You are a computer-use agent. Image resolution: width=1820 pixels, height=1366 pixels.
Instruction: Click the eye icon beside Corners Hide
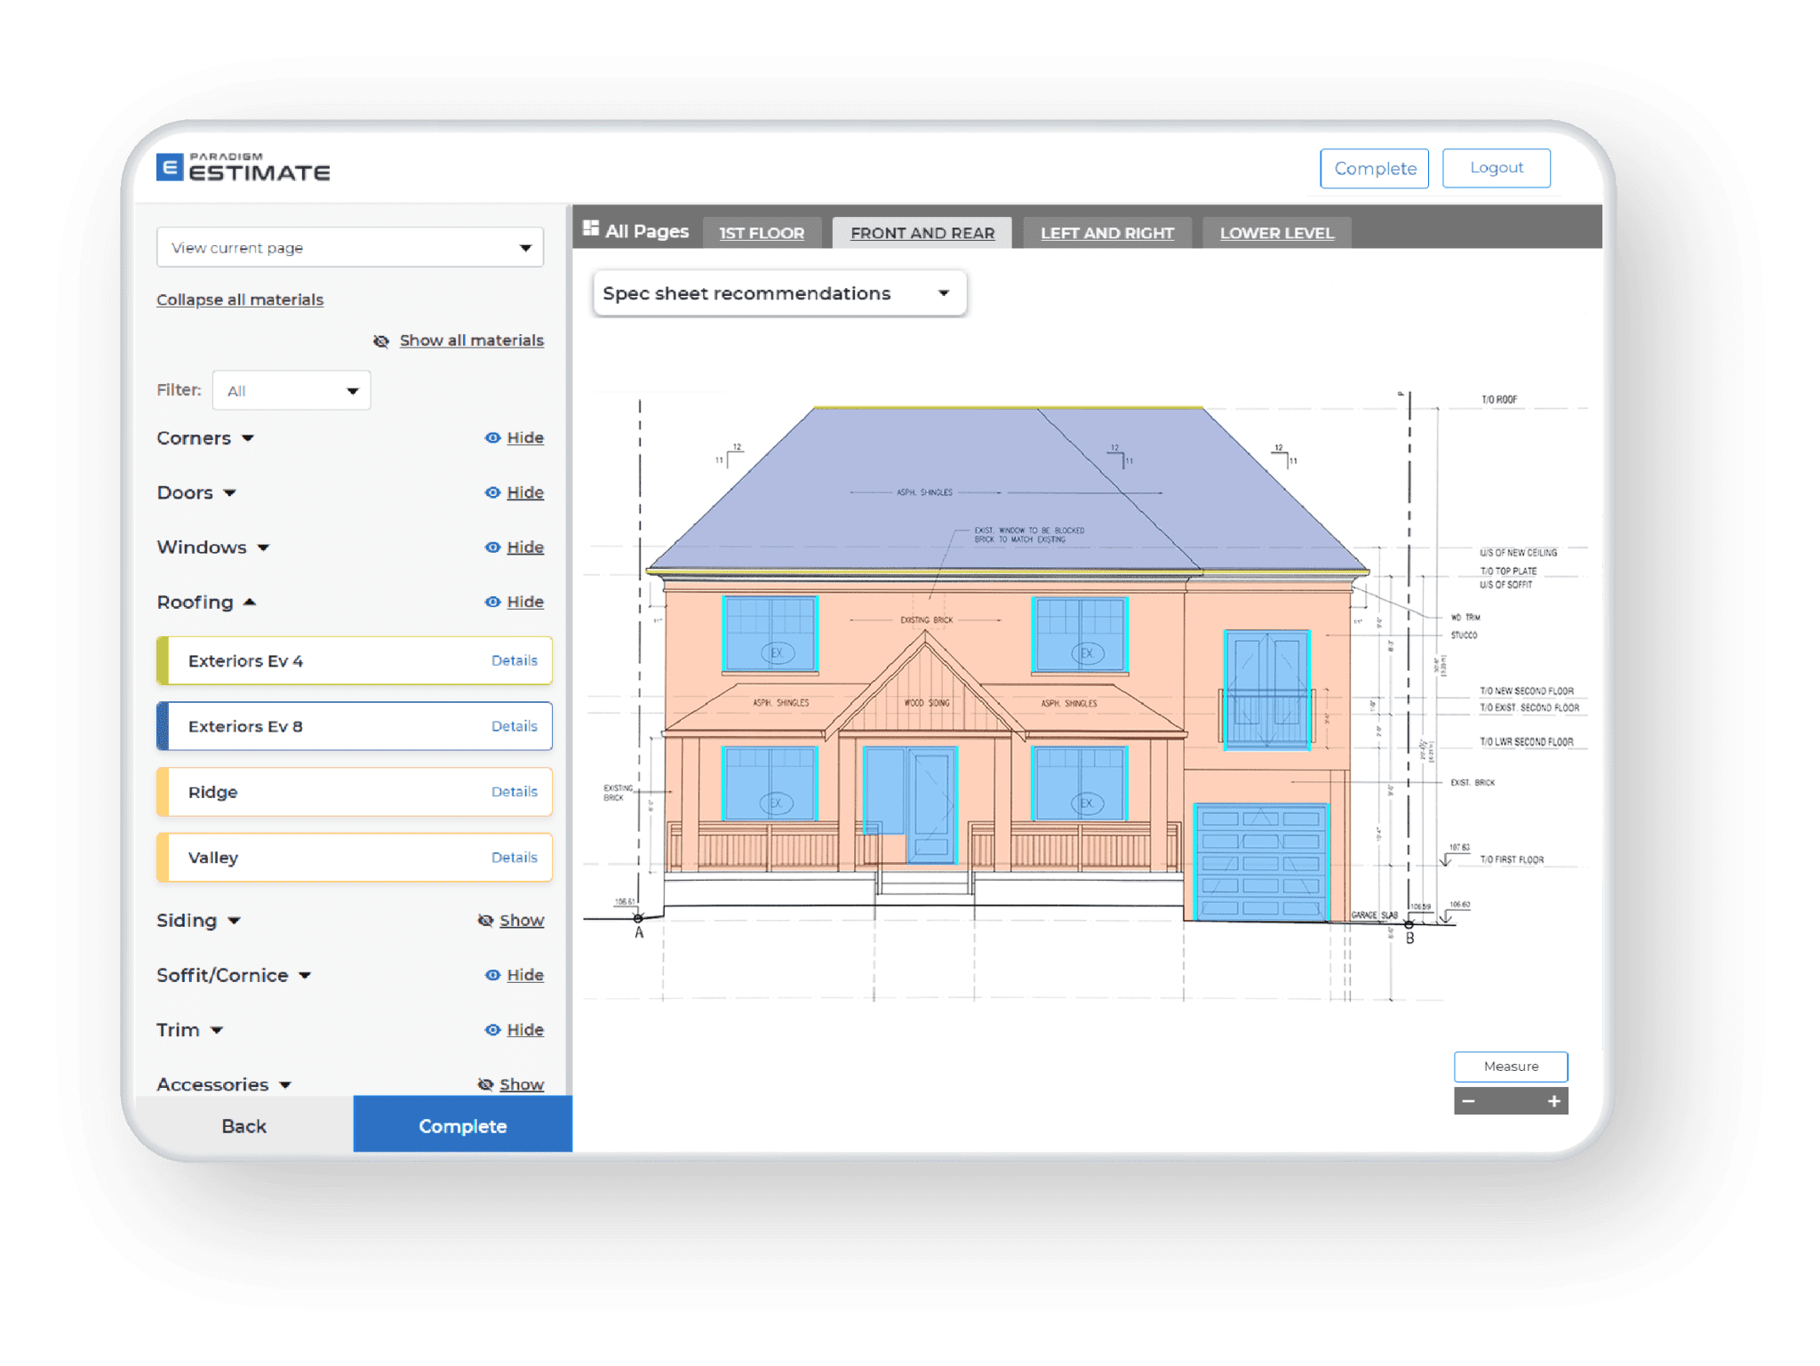click(491, 437)
